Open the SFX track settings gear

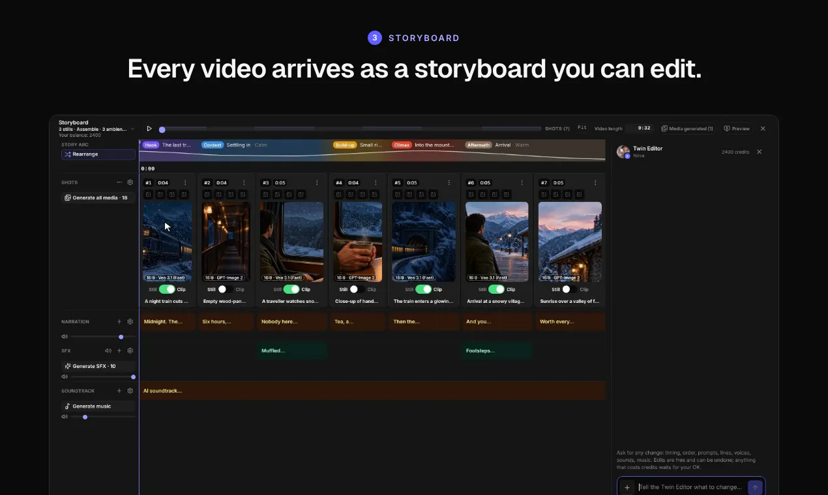130,351
